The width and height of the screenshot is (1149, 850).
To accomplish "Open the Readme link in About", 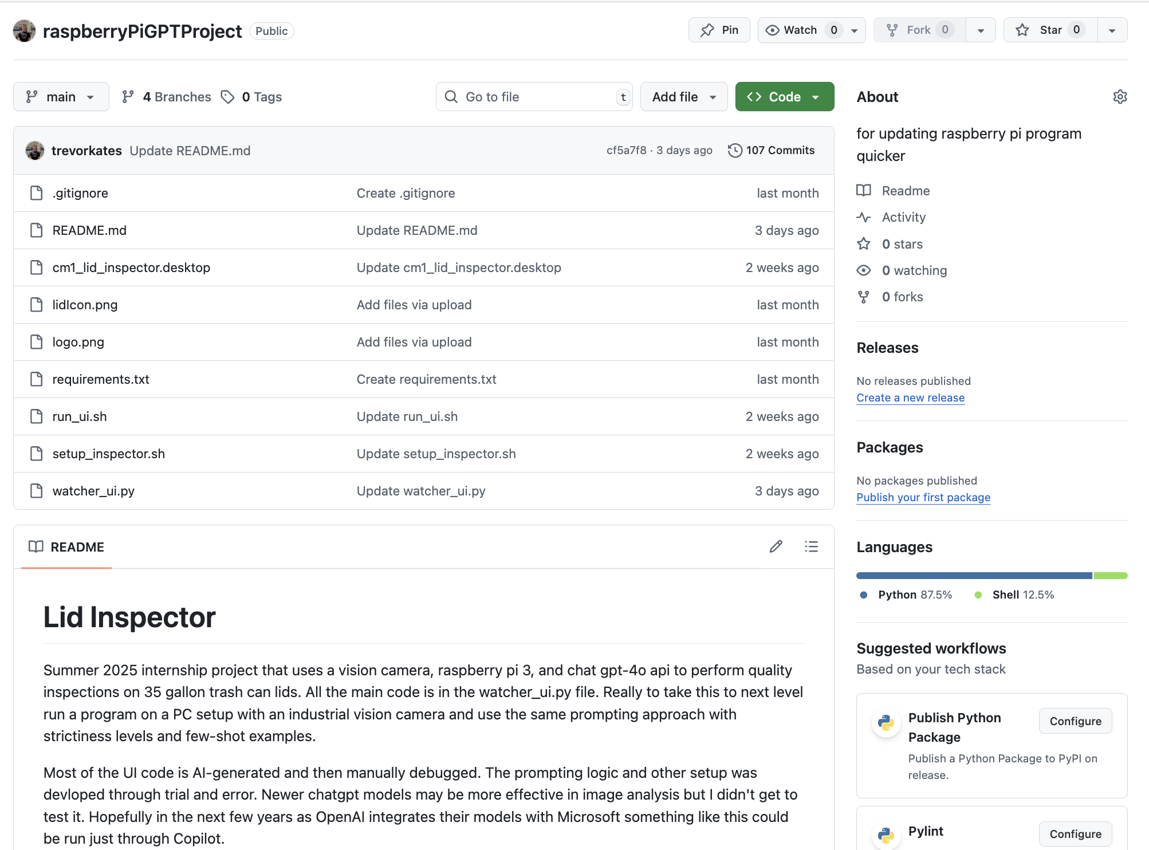I will pyautogui.click(x=905, y=191).
